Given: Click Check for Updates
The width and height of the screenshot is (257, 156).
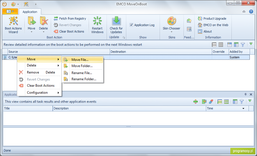Looking at the screenshot, I should click(116, 25).
